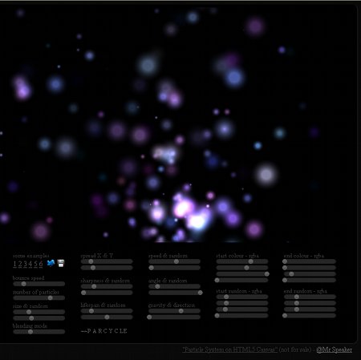Click the end colour alpha slider (fourth row)

pos(310,280)
